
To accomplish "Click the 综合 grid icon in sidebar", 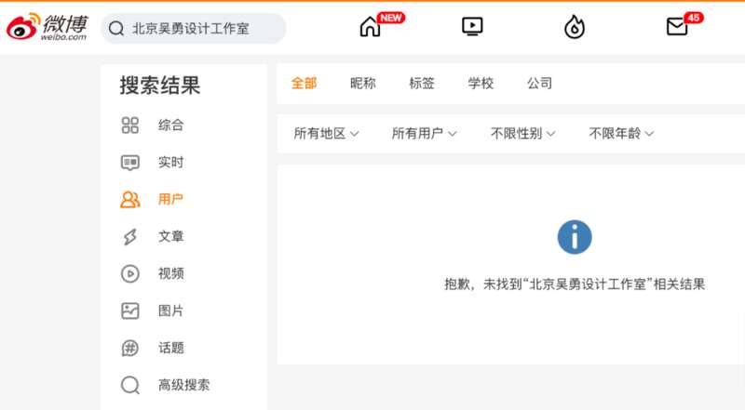I will [130, 126].
